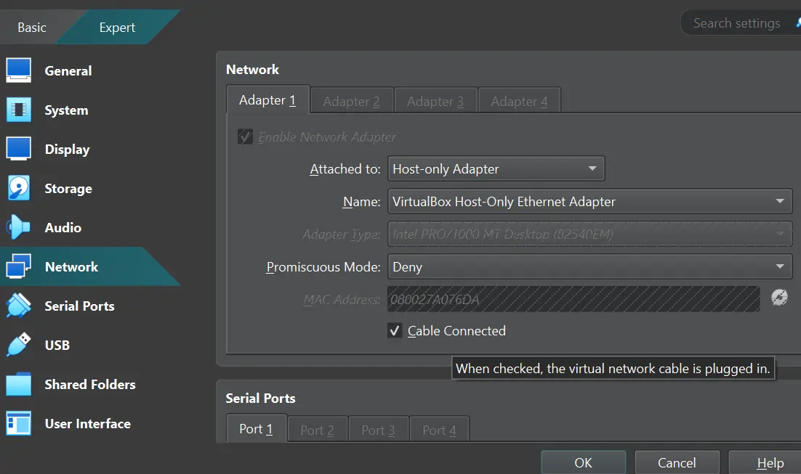Switch to the Adapter 2 tab

coord(352,101)
